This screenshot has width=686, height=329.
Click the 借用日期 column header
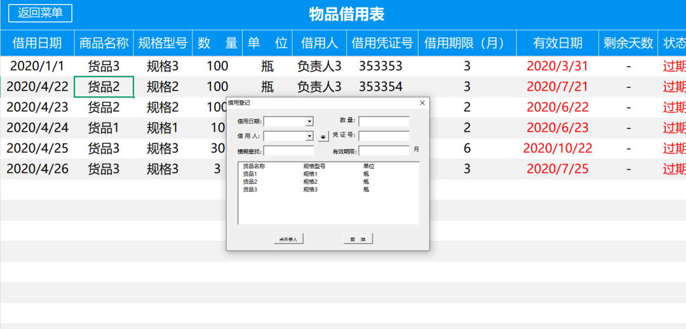coord(37,43)
